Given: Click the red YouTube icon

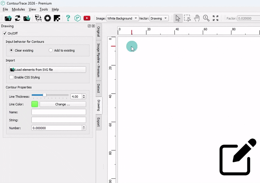Looking at the screenshot, I should coord(87,18).
